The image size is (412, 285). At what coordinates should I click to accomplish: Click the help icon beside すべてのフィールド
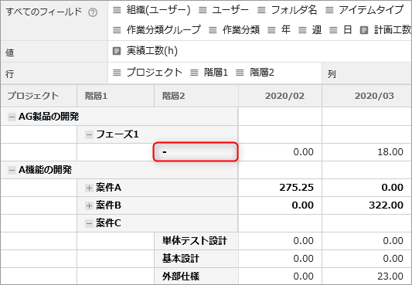93,12
